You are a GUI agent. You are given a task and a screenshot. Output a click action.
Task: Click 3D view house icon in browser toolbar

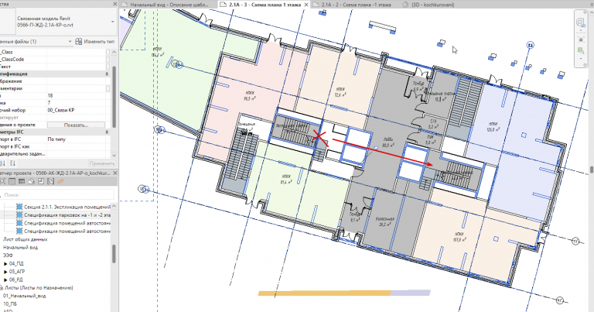[x=32, y=182]
